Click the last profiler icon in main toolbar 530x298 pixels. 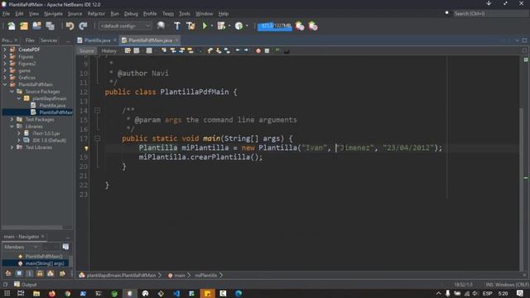(313, 26)
